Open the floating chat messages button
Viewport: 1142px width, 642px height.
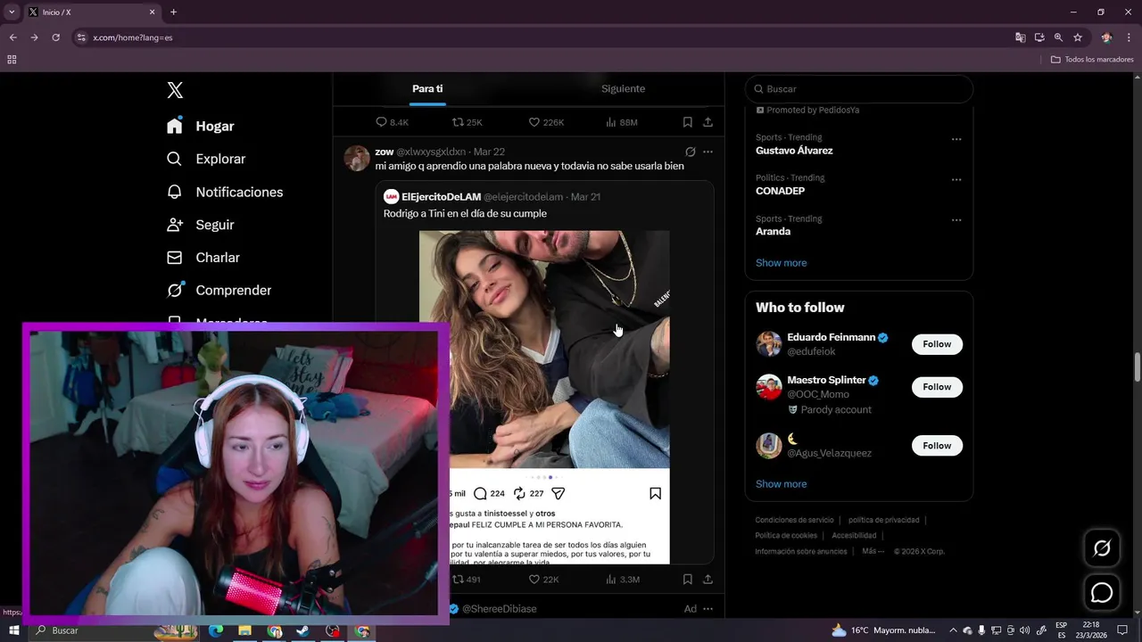(1102, 592)
